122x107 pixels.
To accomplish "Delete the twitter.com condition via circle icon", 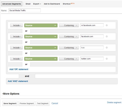I will click(x=107, y=59).
